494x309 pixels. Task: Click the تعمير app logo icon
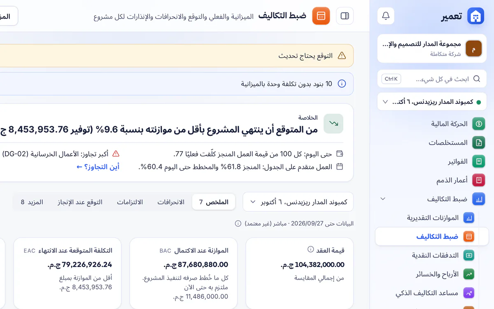point(475,16)
